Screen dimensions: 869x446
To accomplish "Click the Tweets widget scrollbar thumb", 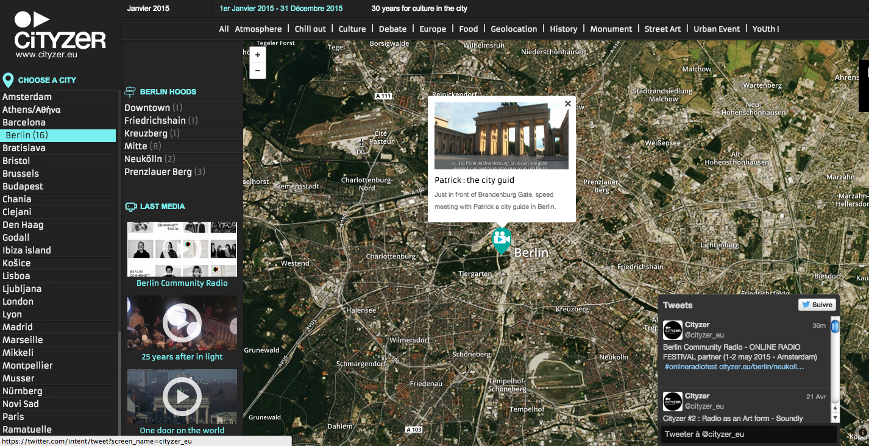I will [835, 327].
